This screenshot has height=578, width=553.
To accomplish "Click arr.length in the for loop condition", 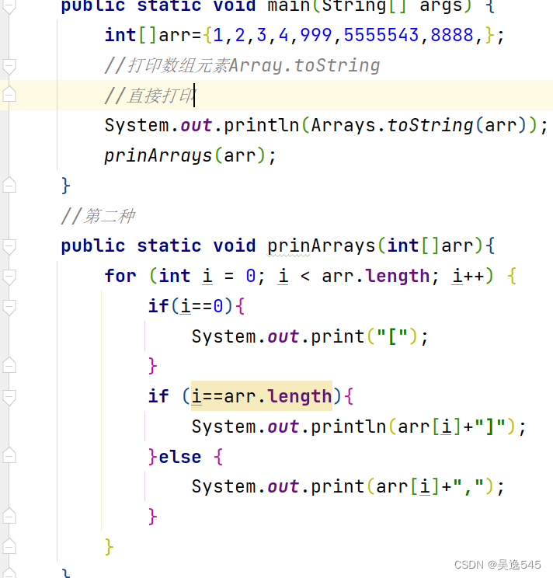I will (375, 276).
